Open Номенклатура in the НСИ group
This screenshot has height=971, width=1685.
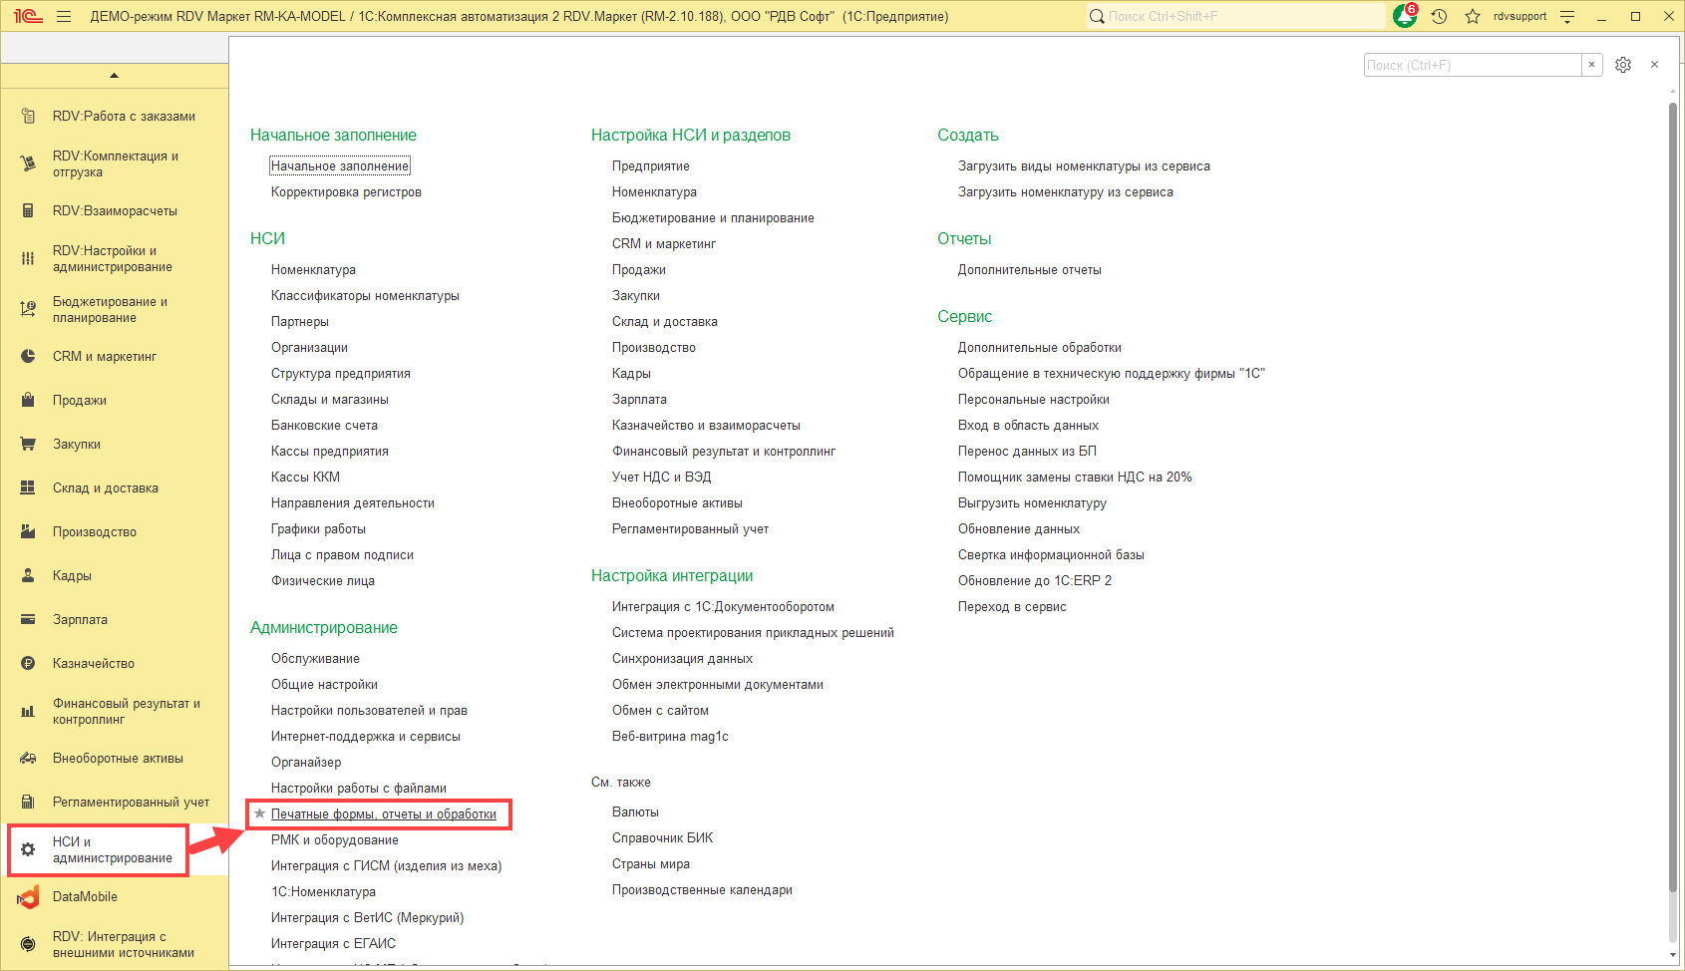click(313, 270)
